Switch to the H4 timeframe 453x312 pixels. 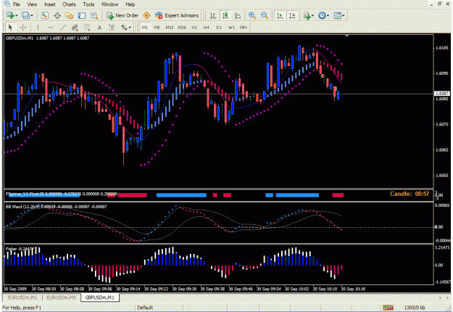(x=206, y=28)
